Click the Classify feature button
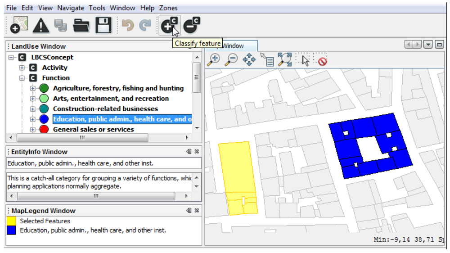450x253 pixels. click(170, 25)
